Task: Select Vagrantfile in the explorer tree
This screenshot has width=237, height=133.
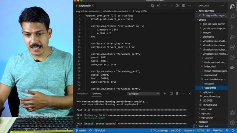Action: click(211, 88)
